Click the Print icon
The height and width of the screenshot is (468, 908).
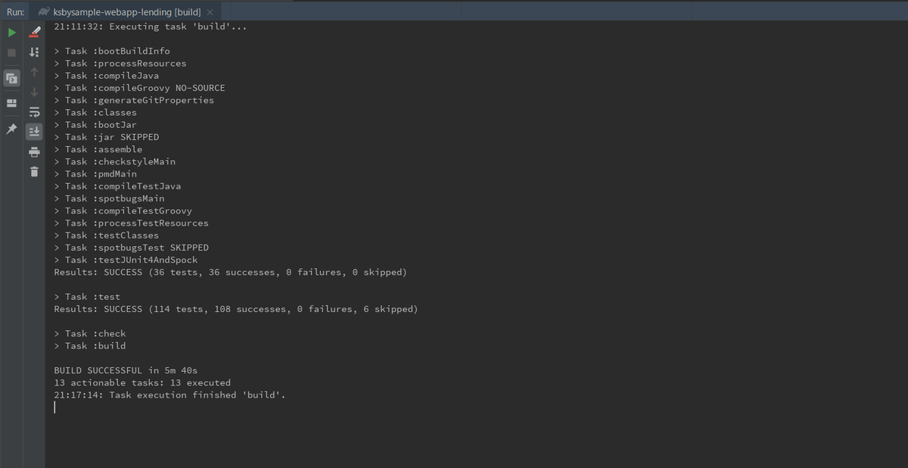[34, 151]
